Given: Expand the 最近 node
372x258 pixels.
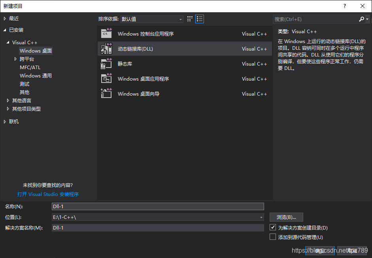Looking at the screenshot, I should tap(5, 19).
